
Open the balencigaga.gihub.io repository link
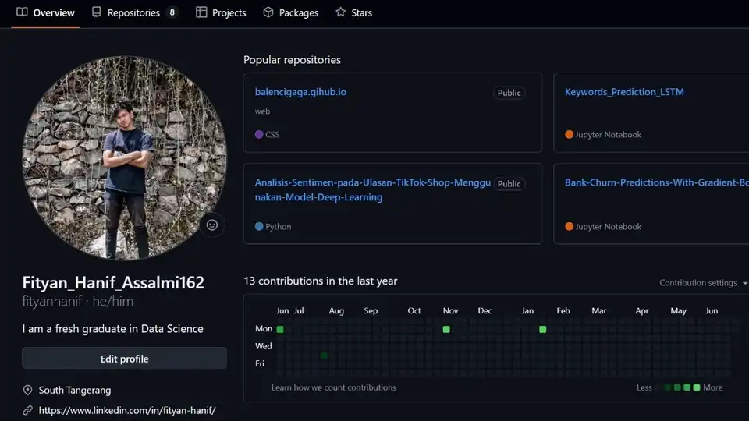300,92
